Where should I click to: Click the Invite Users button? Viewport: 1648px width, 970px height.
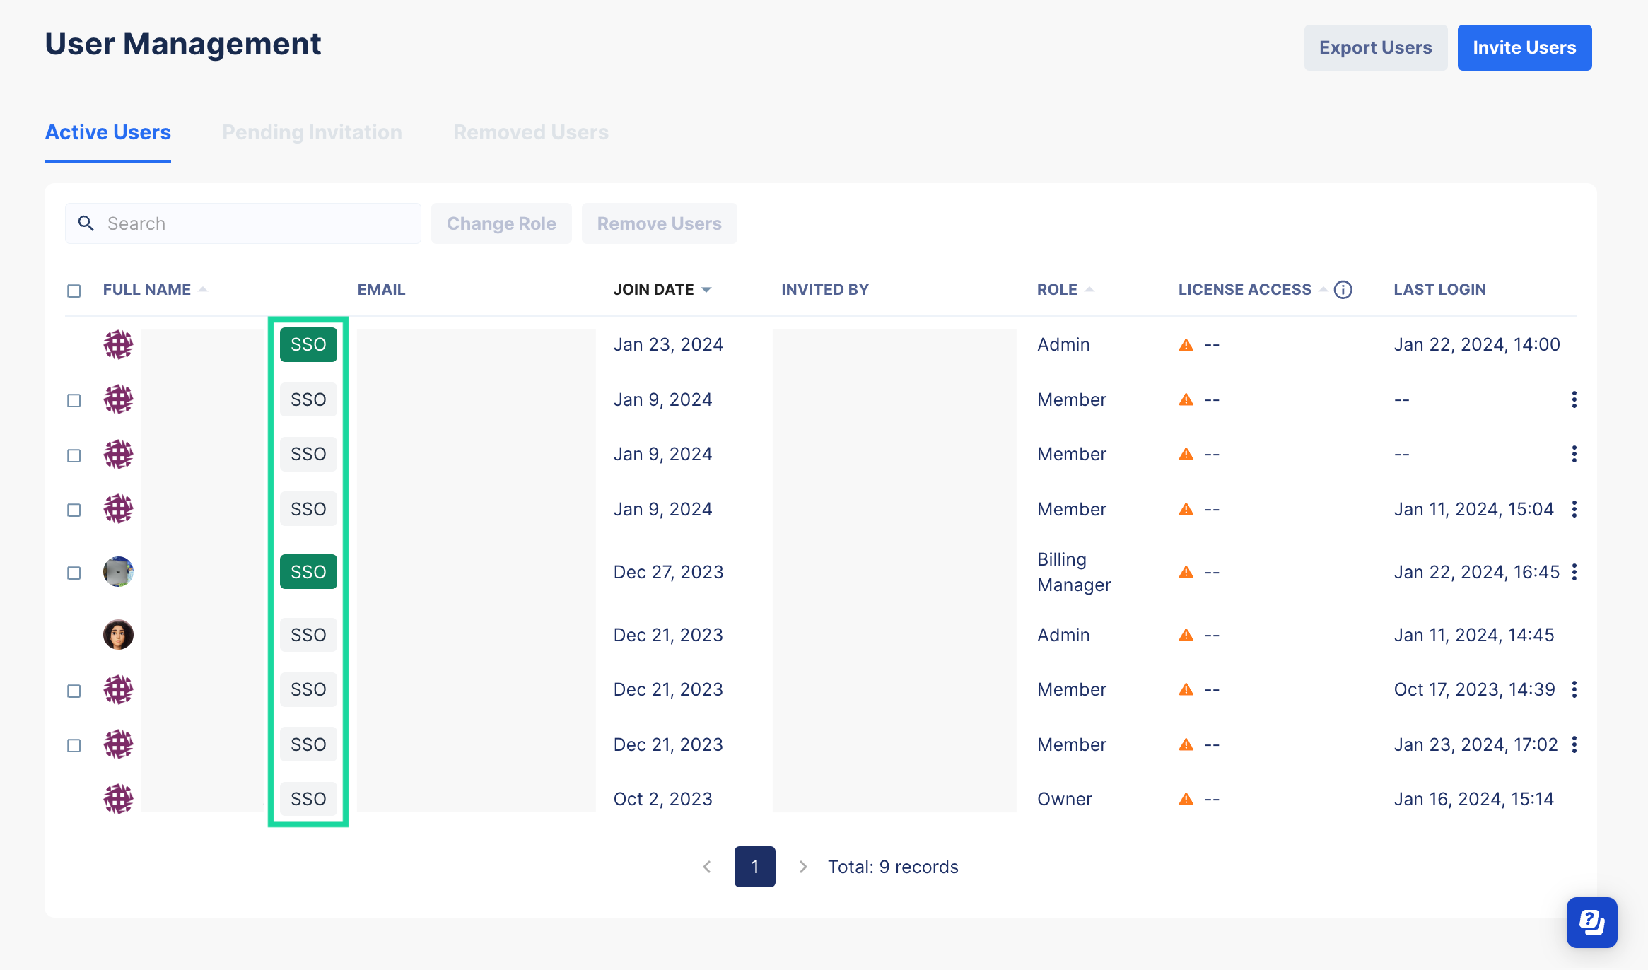coord(1524,47)
